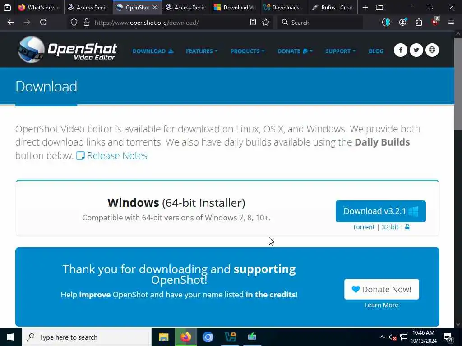Switch to the first Access Denied tab
The width and height of the screenshot is (462, 346).
pos(88,8)
